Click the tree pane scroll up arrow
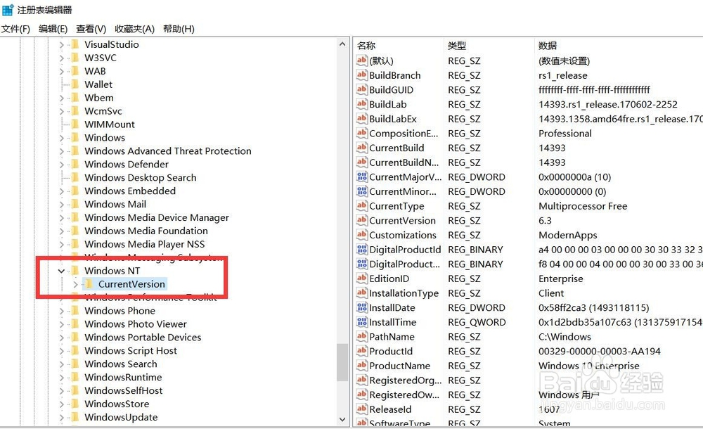 point(342,44)
